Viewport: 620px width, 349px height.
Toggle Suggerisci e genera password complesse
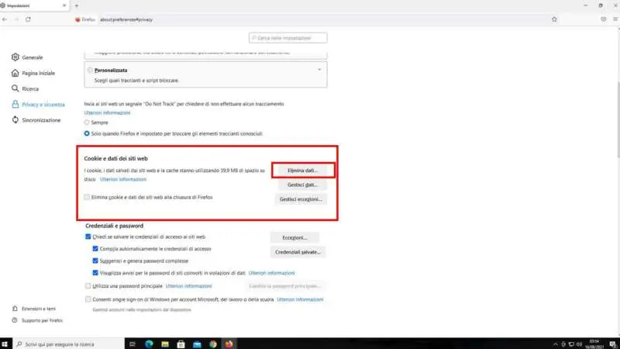pyautogui.click(x=95, y=261)
